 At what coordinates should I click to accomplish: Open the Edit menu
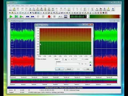pyautogui.click(x=13, y=6)
